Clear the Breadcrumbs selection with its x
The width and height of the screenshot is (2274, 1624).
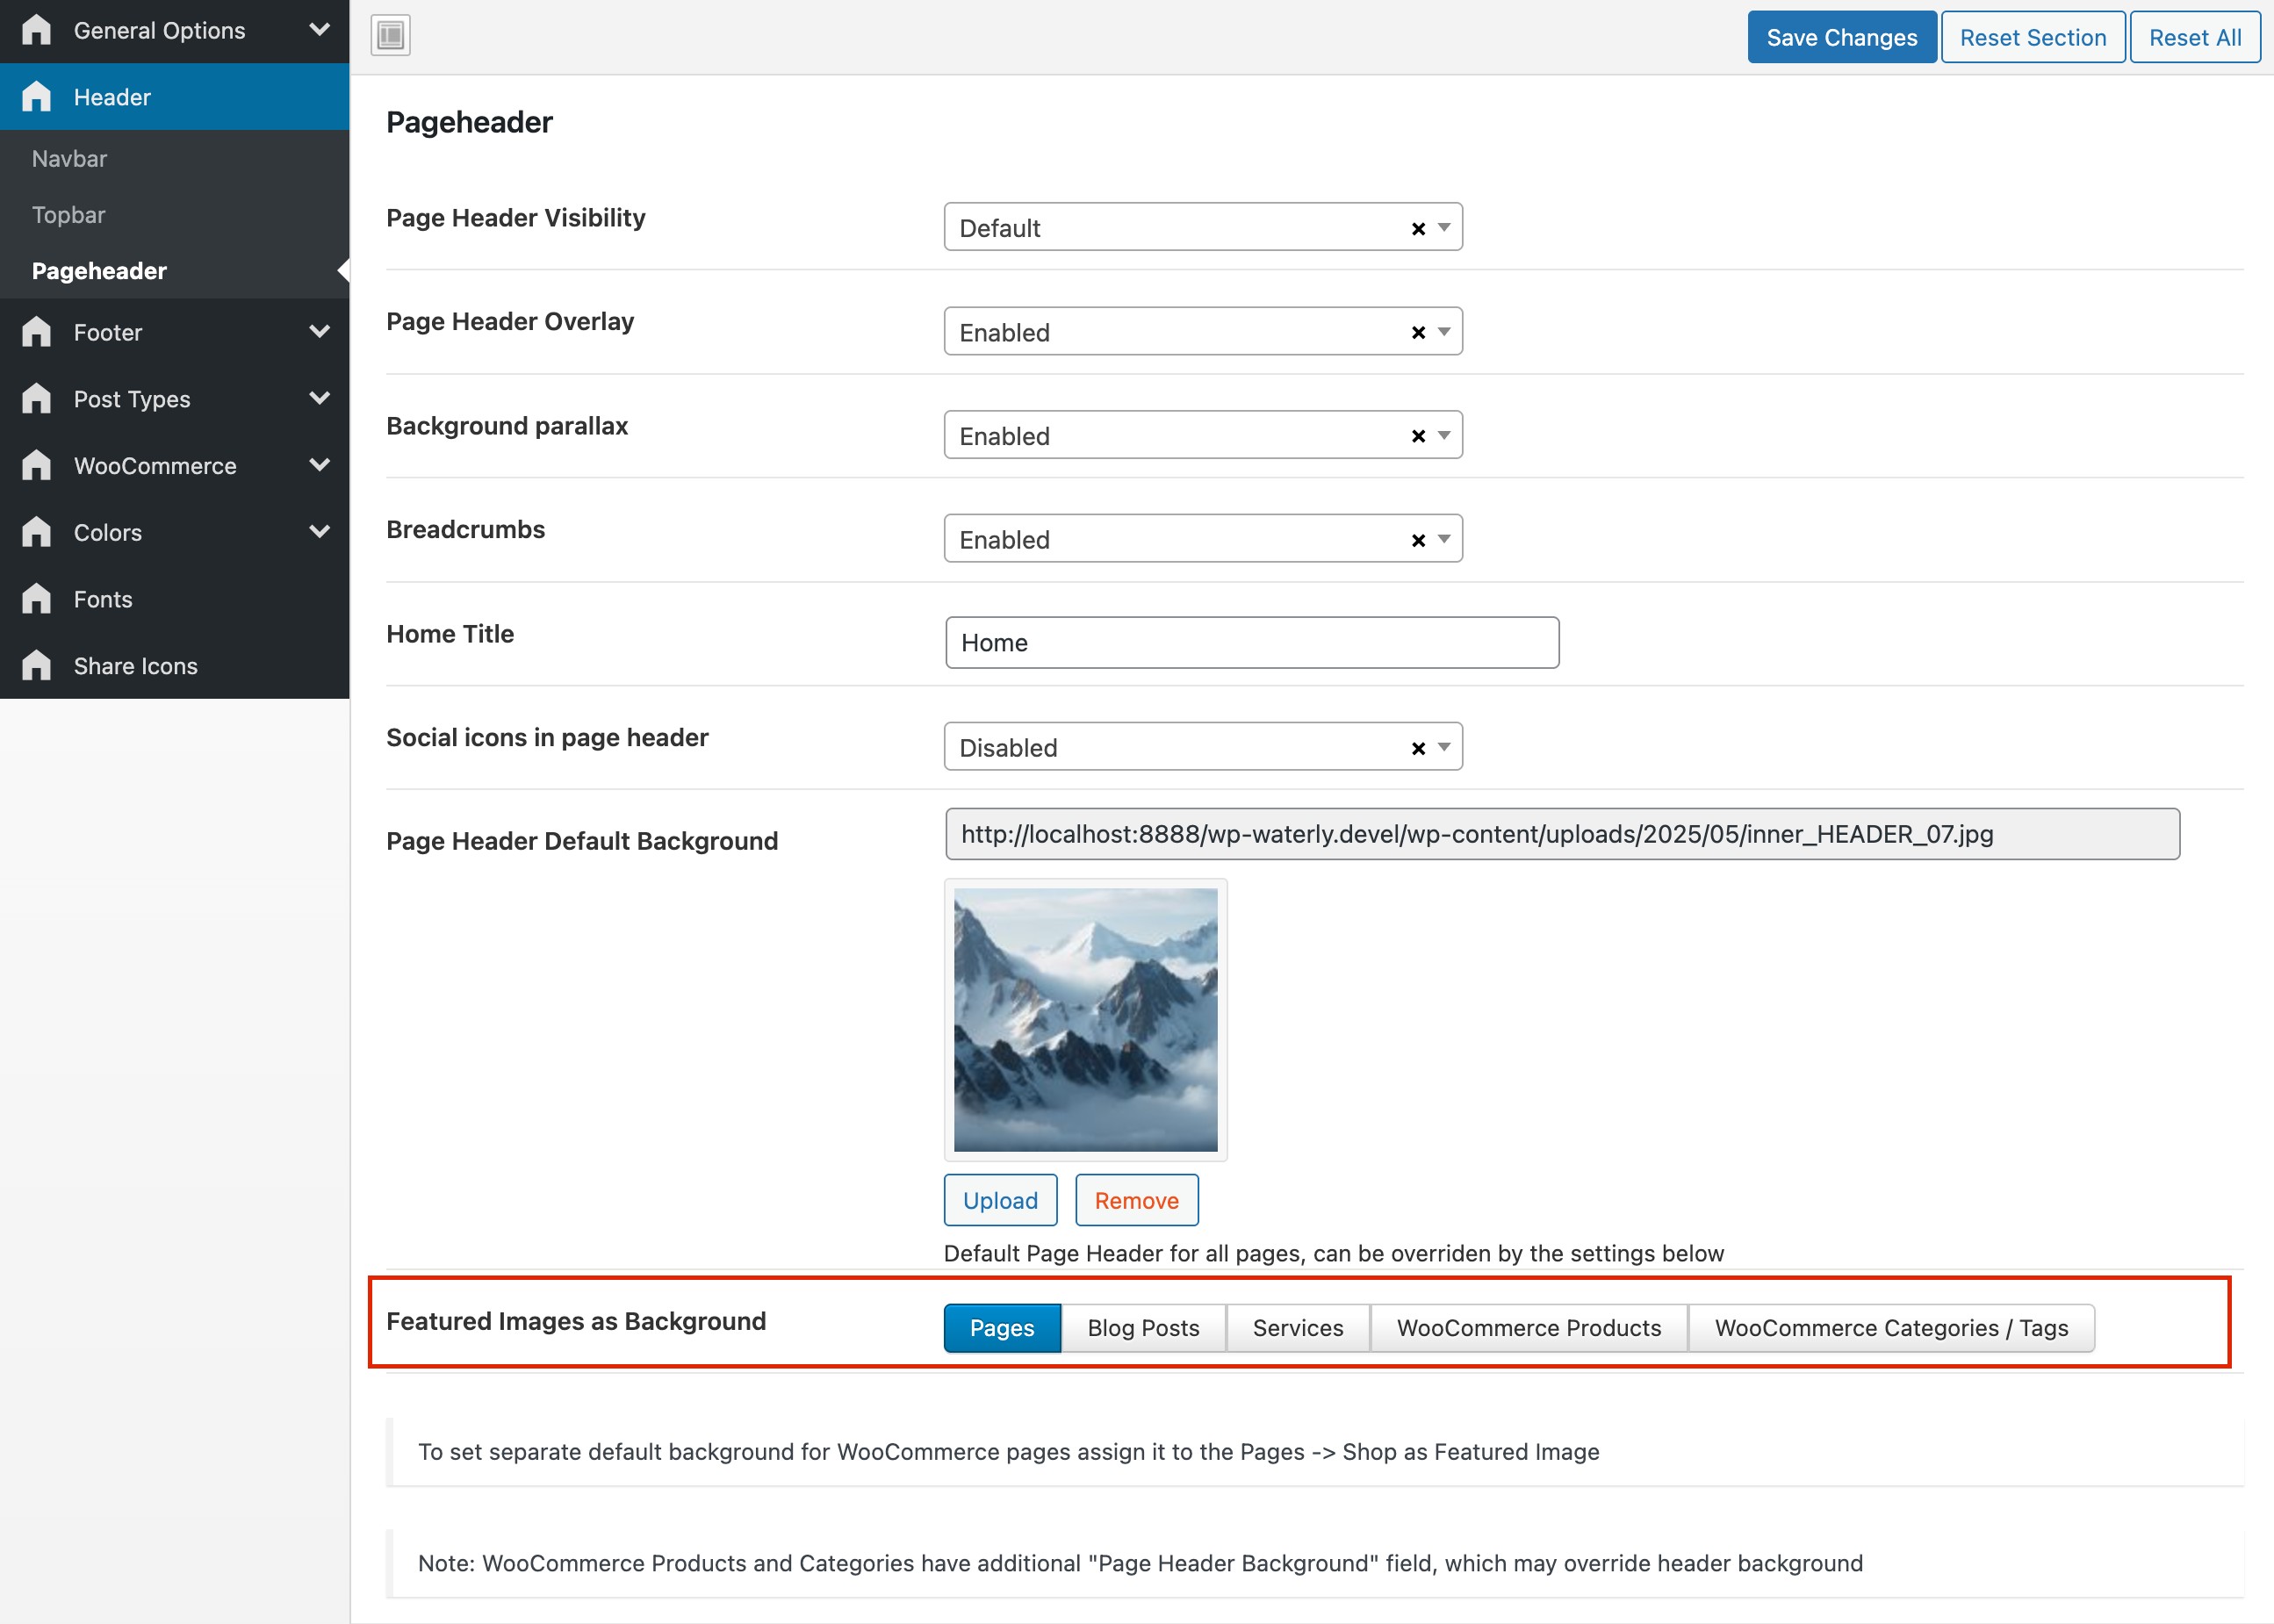pyautogui.click(x=1417, y=540)
